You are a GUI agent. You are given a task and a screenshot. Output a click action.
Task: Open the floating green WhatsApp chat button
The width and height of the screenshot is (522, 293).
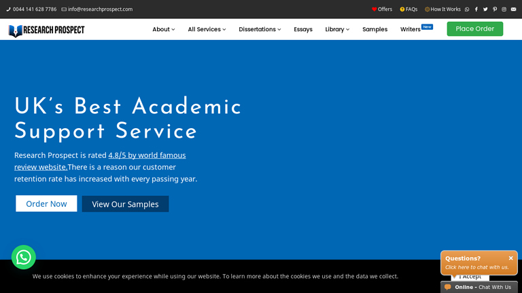(24, 257)
